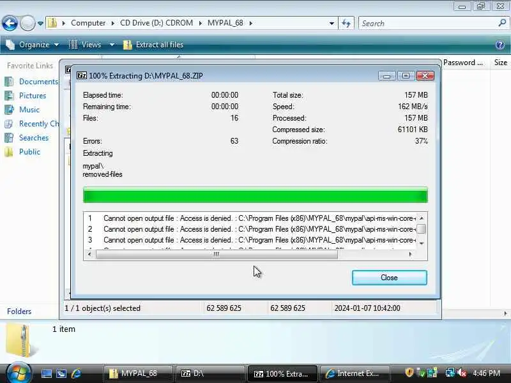This screenshot has width=511, height=383.
Task: Click scroll right arrow in Explorer file list
Action: tap(505, 313)
